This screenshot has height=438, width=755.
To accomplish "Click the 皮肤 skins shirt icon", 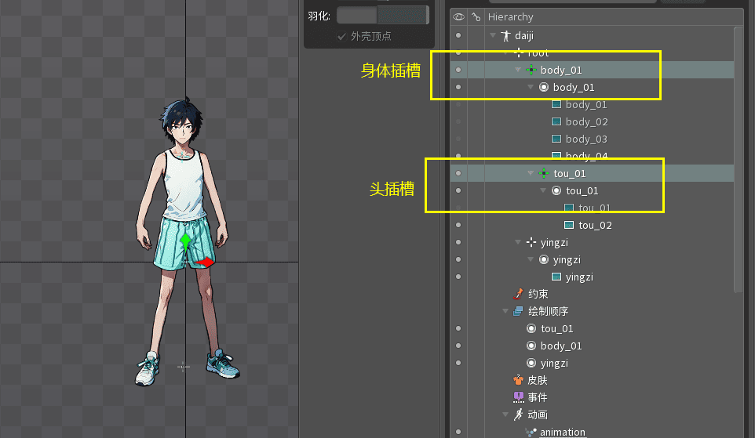I will coord(518,381).
